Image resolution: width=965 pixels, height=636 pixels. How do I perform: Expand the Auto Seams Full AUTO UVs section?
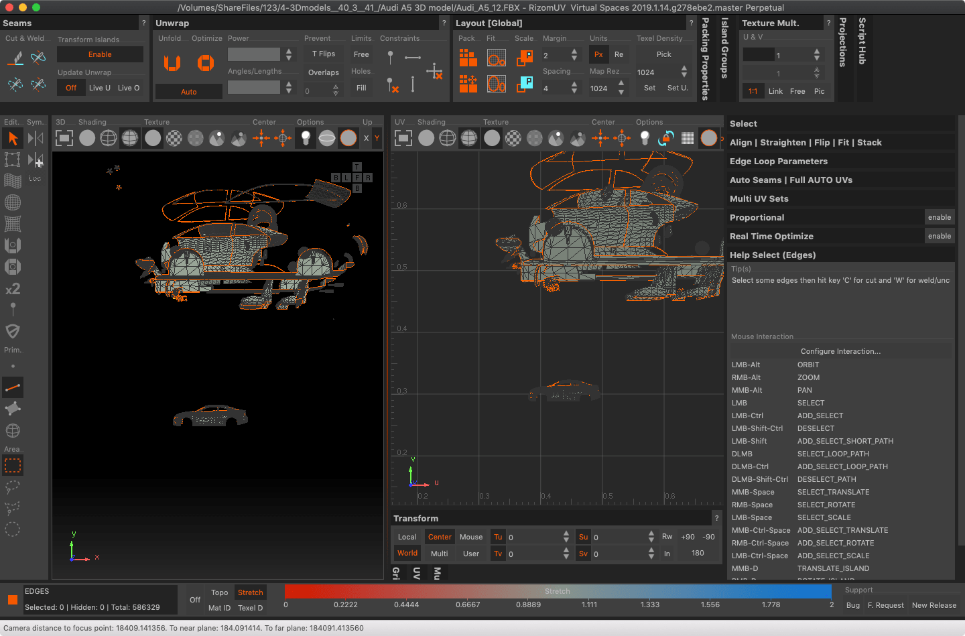[791, 180]
